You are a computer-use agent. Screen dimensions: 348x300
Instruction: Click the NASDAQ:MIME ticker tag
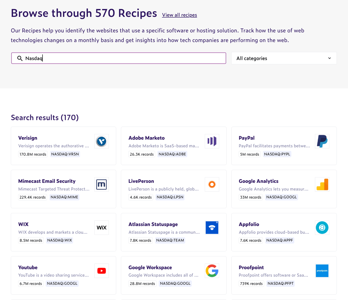64,197
